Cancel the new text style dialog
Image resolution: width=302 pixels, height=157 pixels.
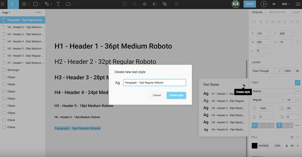tap(157, 95)
